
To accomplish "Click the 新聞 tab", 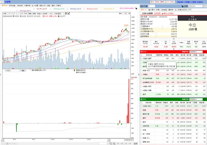I will pyautogui.click(x=158, y=10).
